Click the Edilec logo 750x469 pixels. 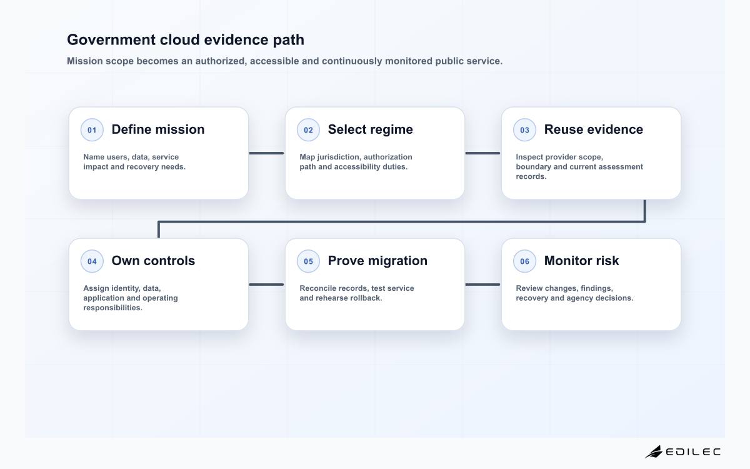(x=682, y=451)
